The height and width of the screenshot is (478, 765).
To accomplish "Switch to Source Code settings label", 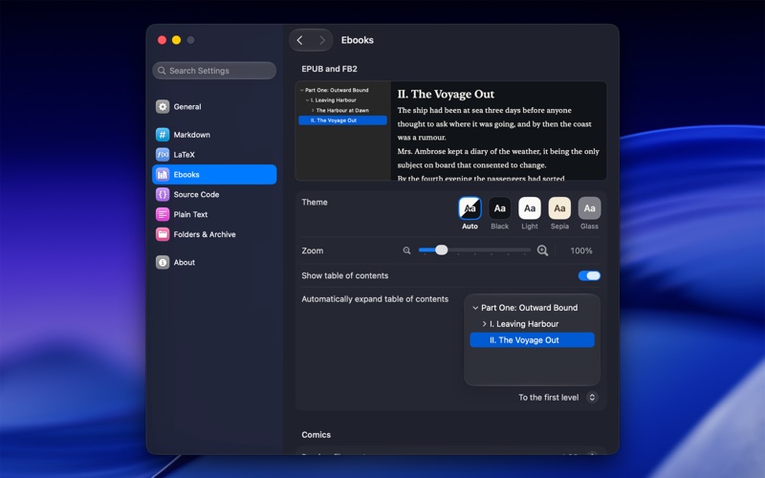I will point(196,195).
